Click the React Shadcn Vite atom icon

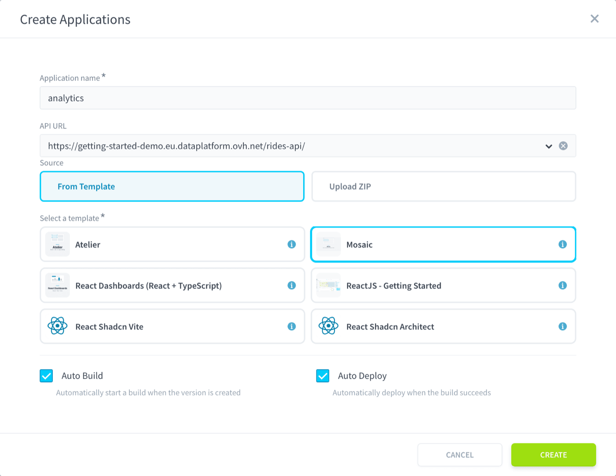point(58,326)
